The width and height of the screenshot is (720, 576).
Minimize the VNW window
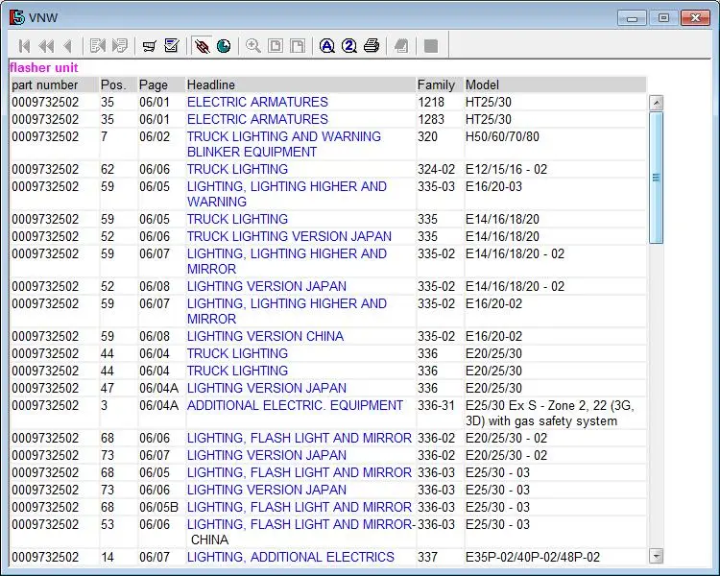click(632, 18)
